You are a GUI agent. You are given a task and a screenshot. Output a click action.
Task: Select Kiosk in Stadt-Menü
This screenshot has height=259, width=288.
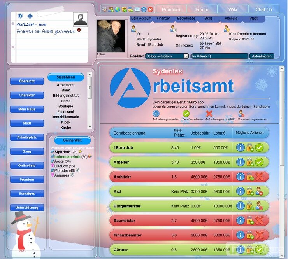coord(66,122)
